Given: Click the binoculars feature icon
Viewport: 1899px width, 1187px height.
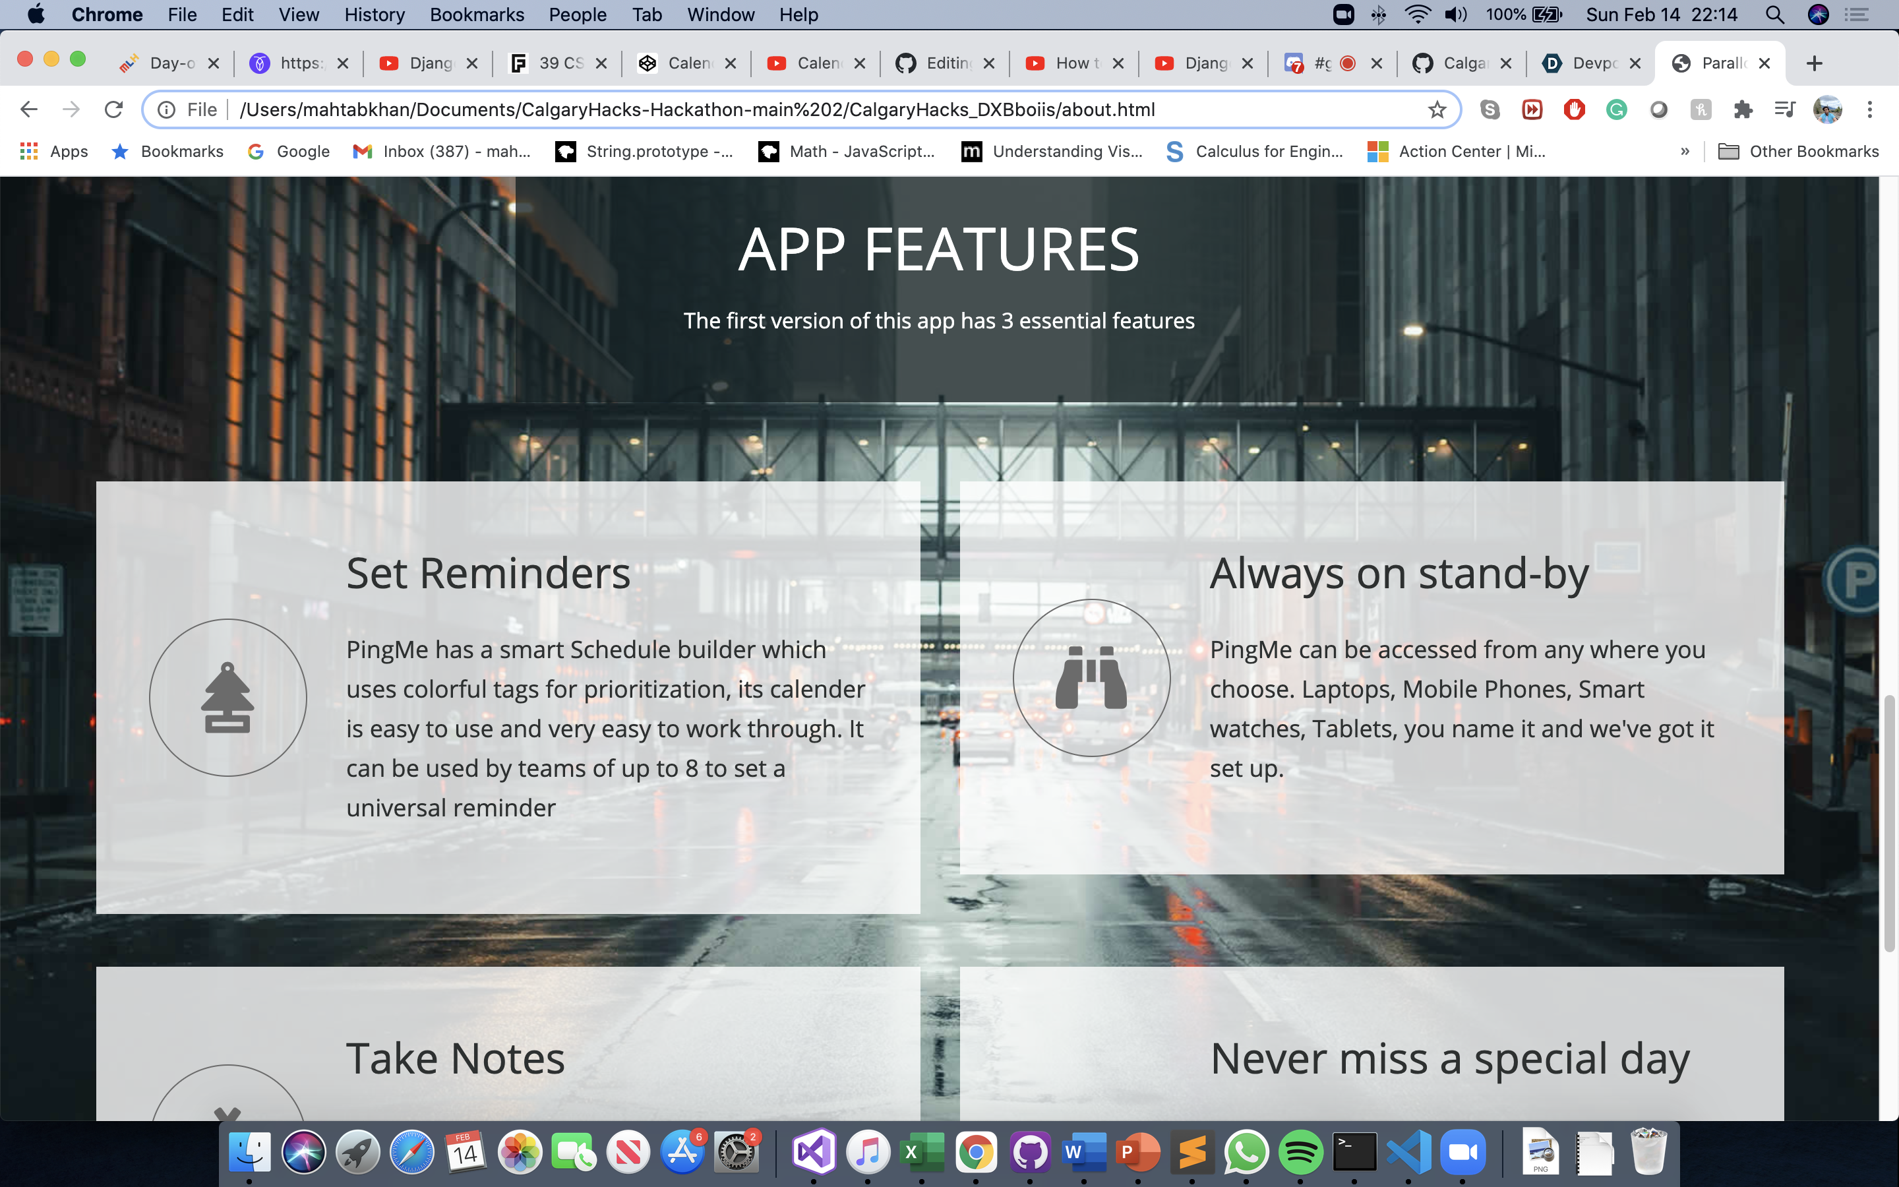Looking at the screenshot, I should point(1091,677).
